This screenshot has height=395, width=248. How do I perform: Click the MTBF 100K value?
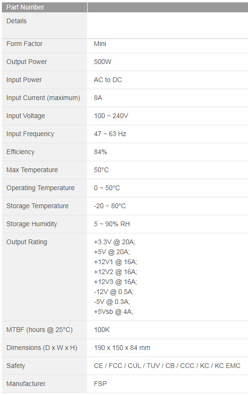pos(102,330)
